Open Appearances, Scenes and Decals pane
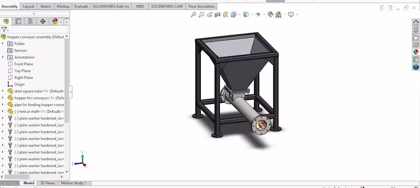 pyautogui.click(x=416, y=52)
